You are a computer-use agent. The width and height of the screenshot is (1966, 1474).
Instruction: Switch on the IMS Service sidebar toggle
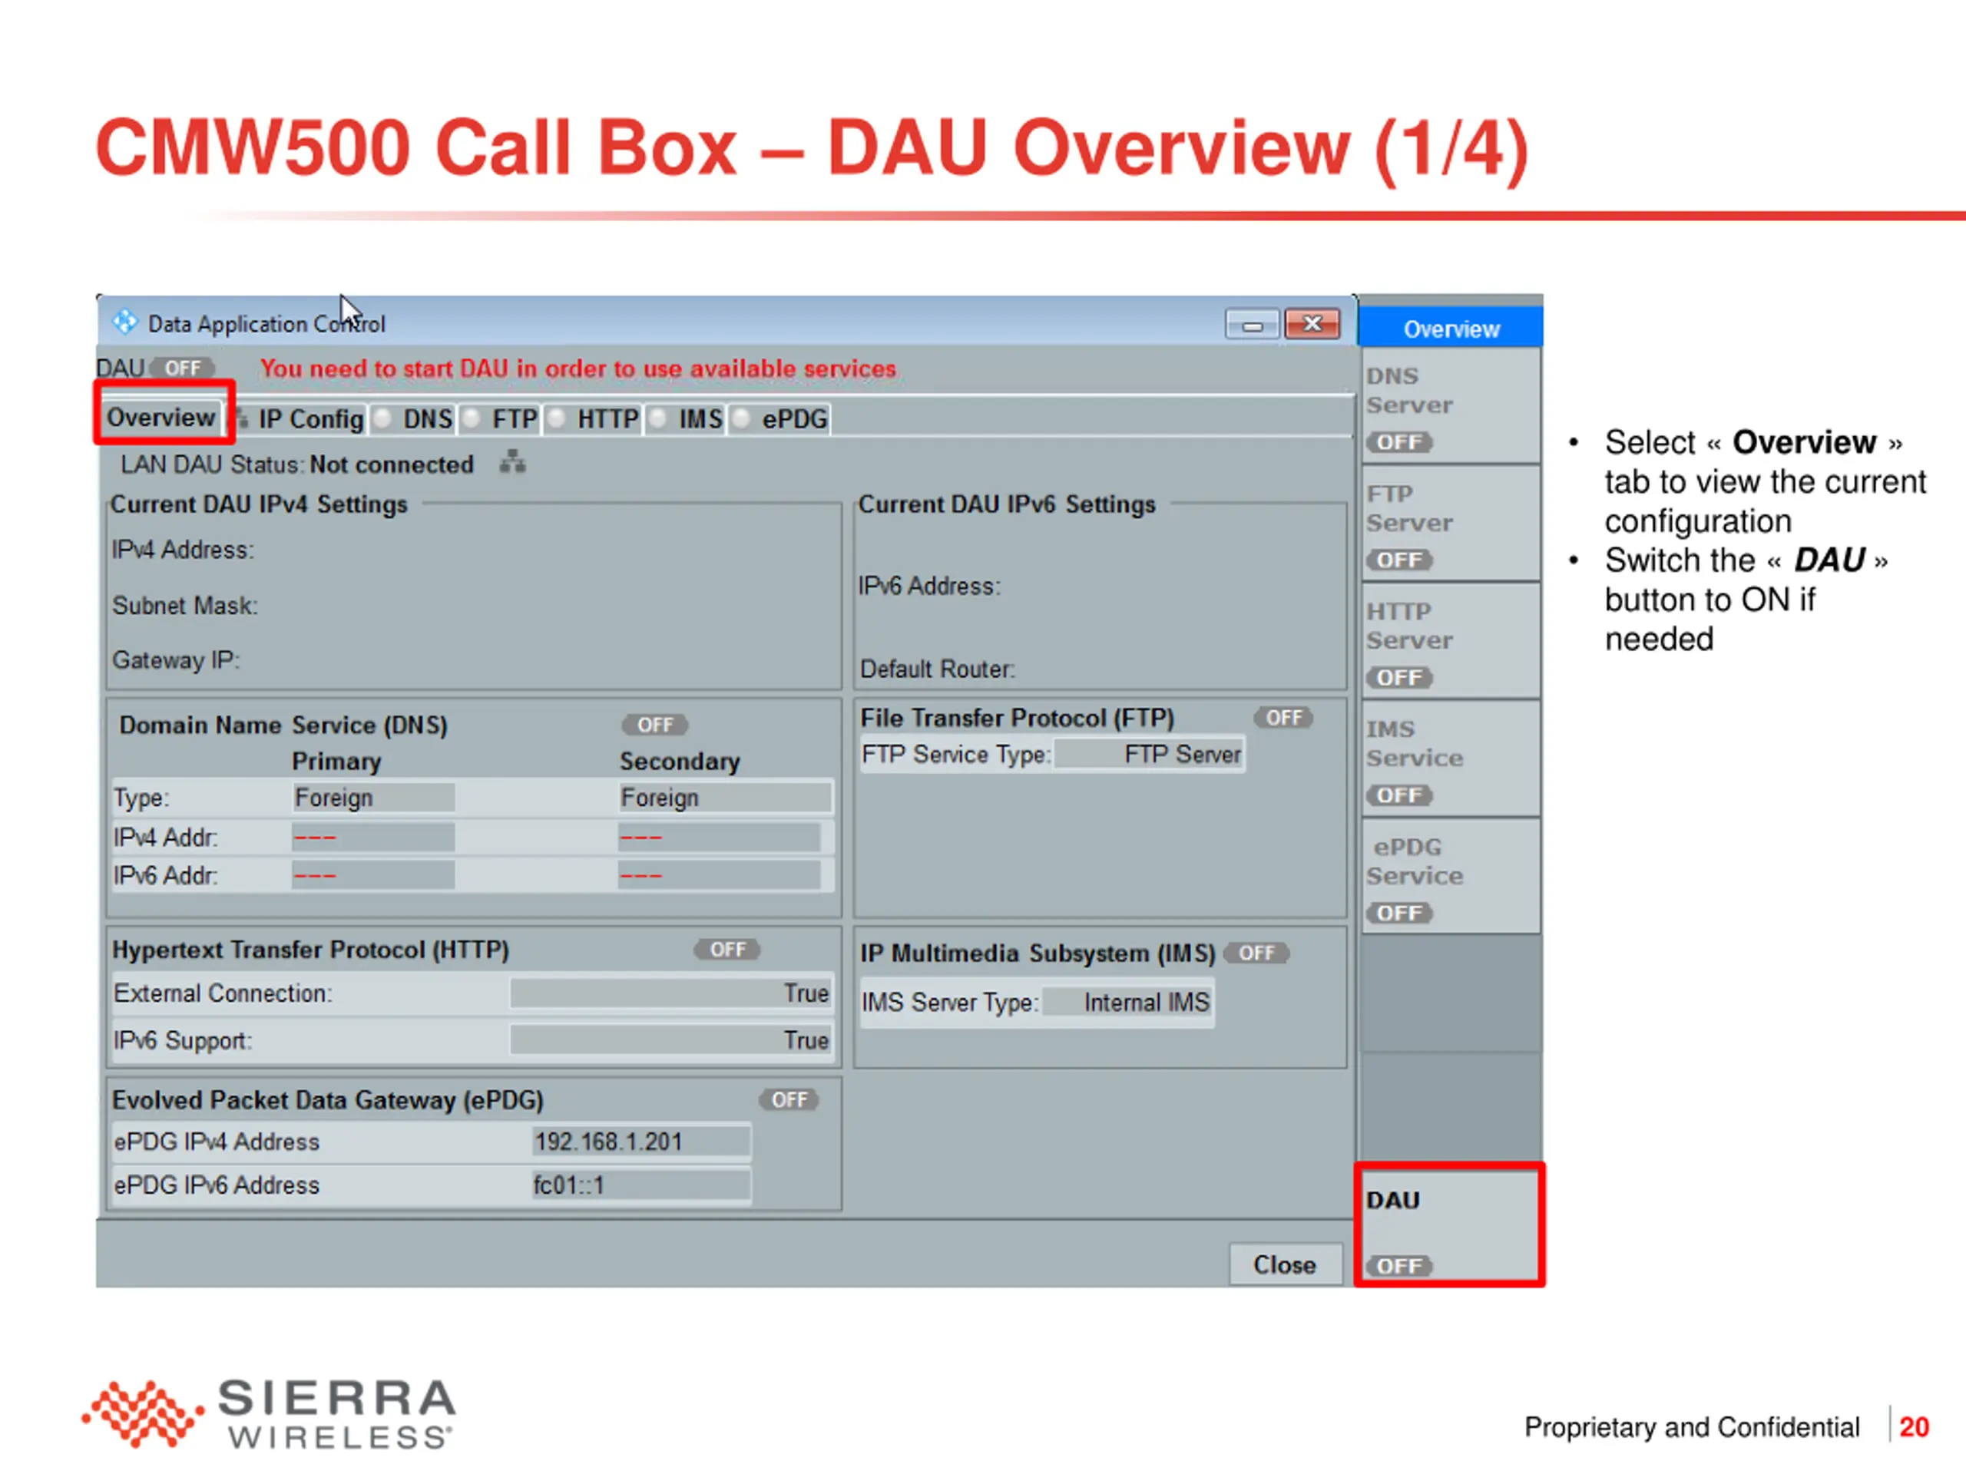tap(1399, 796)
